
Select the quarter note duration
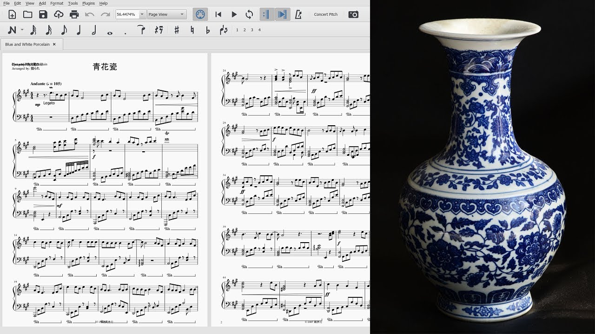coord(79,30)
